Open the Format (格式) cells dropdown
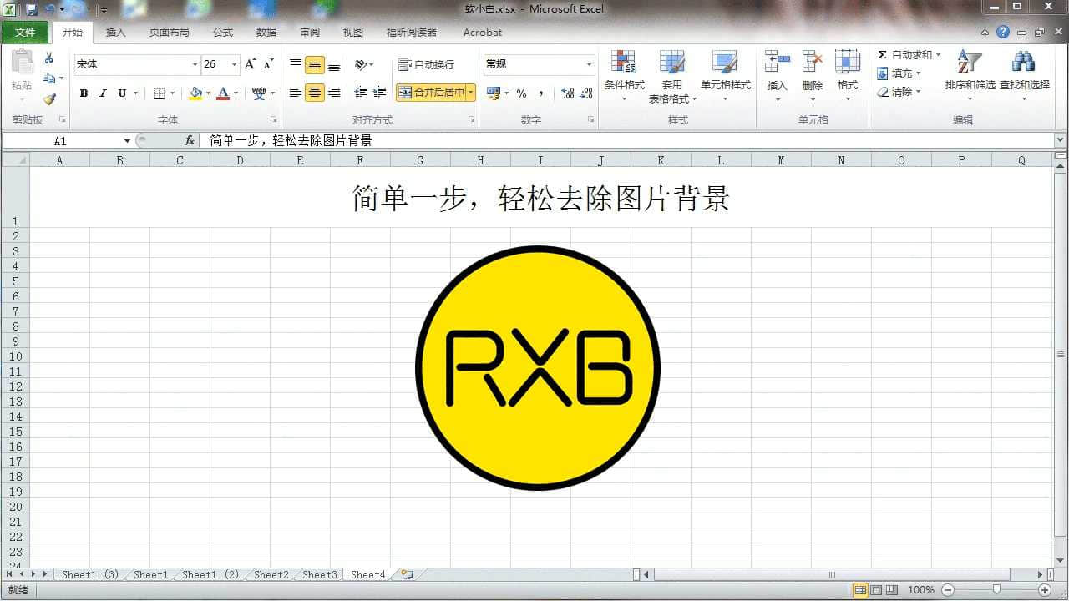 click(848, 76)
